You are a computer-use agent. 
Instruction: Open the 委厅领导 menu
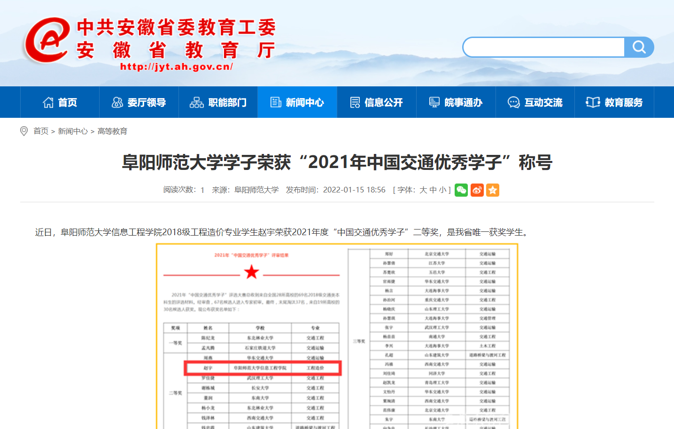(x=139, y=102)
